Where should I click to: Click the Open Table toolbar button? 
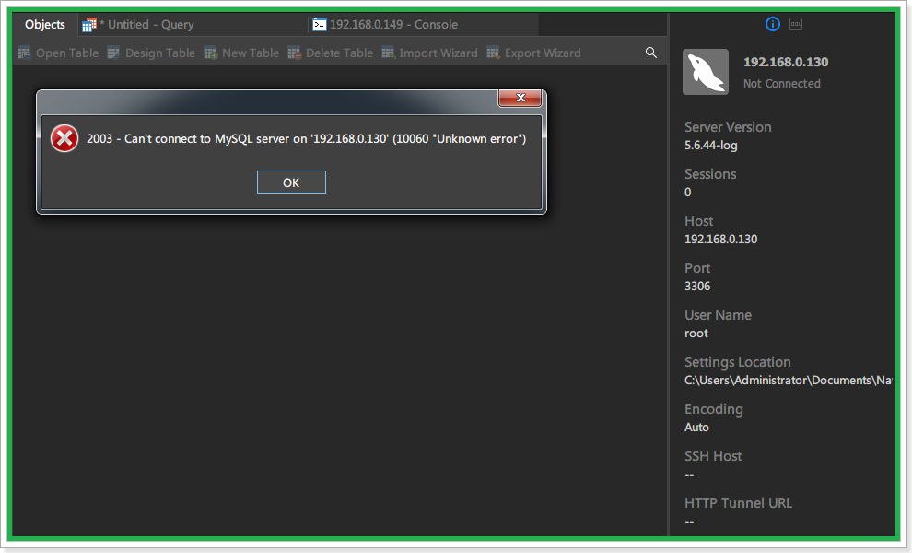pyautogui.click(x=58, y=53)
